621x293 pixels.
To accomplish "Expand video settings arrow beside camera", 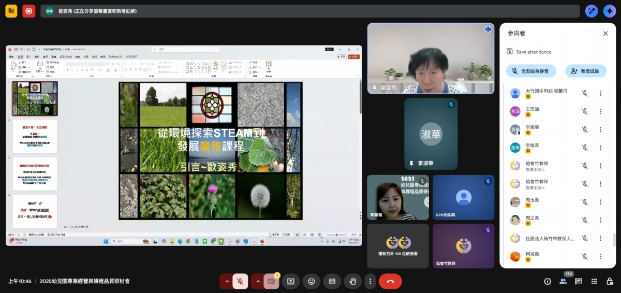I will [x=257, y=281].
